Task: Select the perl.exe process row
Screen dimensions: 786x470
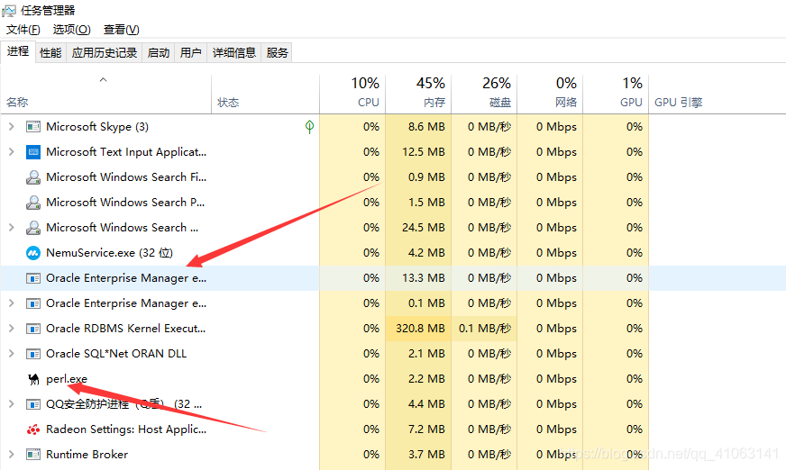Action: 393,379
